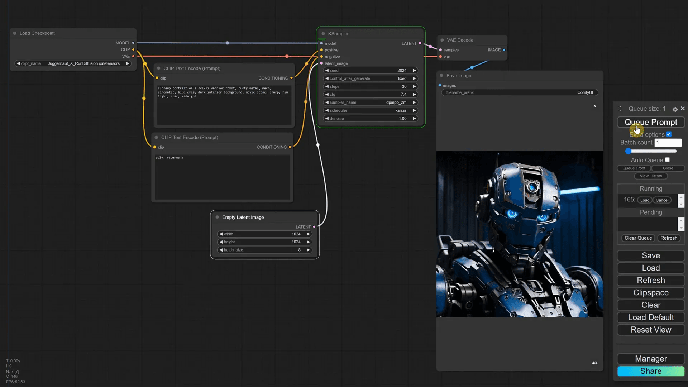The width and height of the screenshot is (688, 387).
Task: Open the settings gear icon beside Queue size
Action: click(675, 109)
